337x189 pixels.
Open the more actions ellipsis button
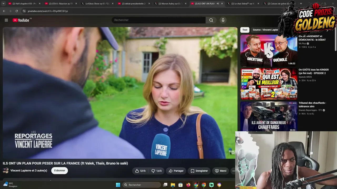(234, 171)
